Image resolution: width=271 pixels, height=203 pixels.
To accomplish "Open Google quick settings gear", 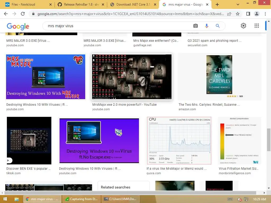I will tap(243, 26).
